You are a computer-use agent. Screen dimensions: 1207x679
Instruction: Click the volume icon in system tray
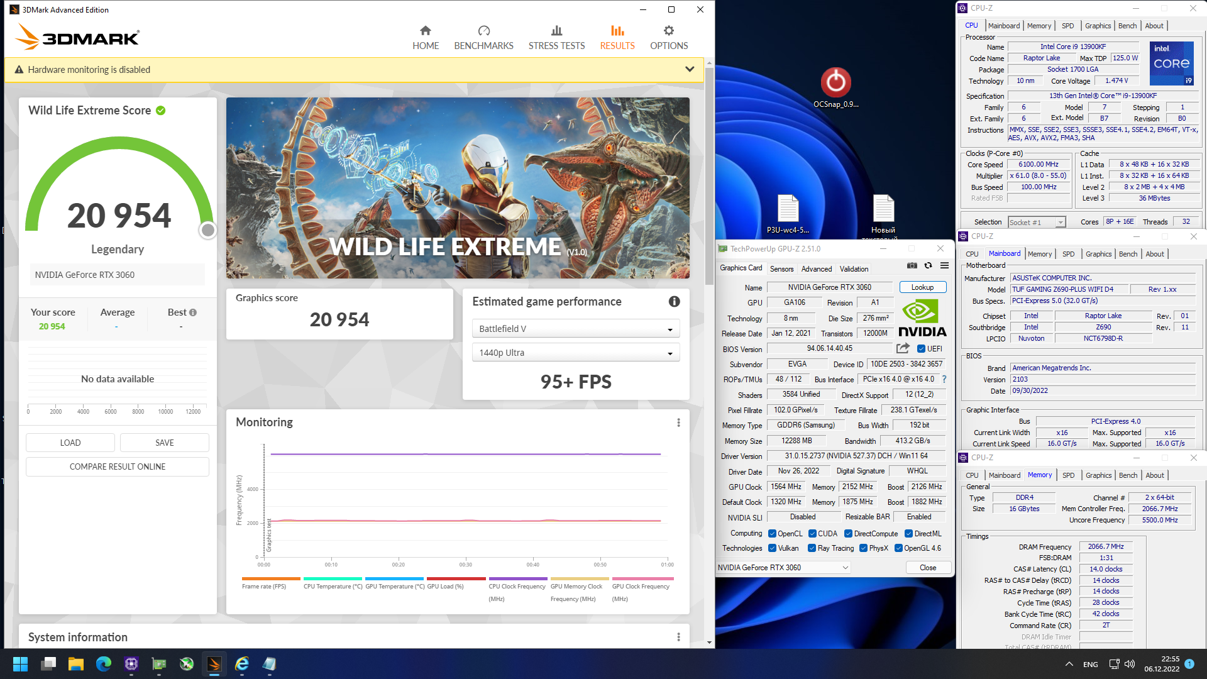1130,664
